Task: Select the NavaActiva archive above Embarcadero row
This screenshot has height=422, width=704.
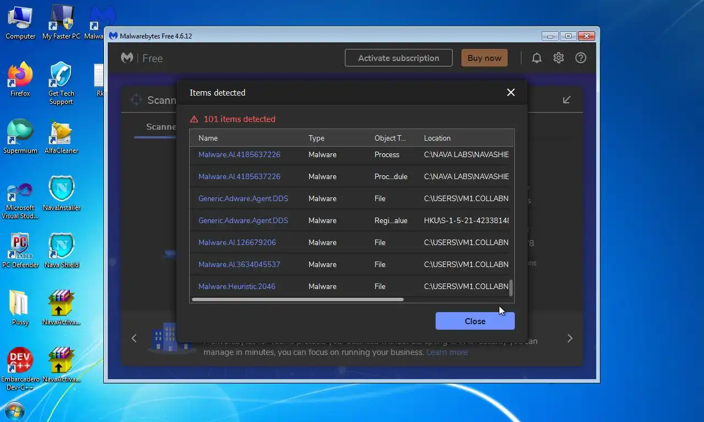Action: 61,308
